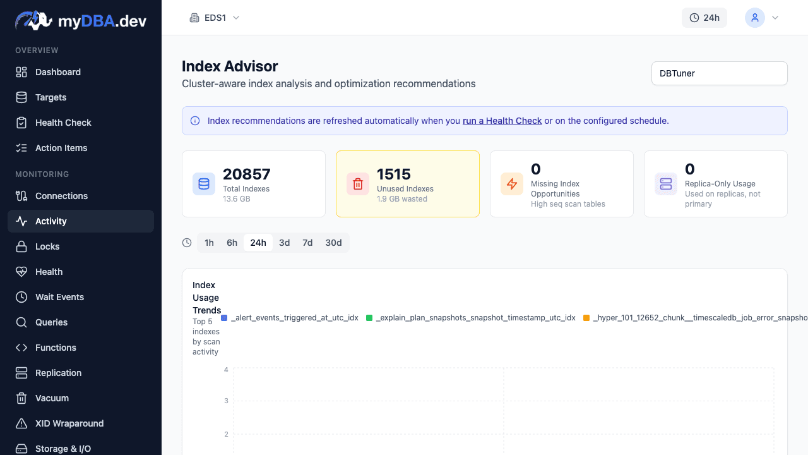Click the red Unused Indexes trash icon
The image size is (808, 455).
pos(358,184)
